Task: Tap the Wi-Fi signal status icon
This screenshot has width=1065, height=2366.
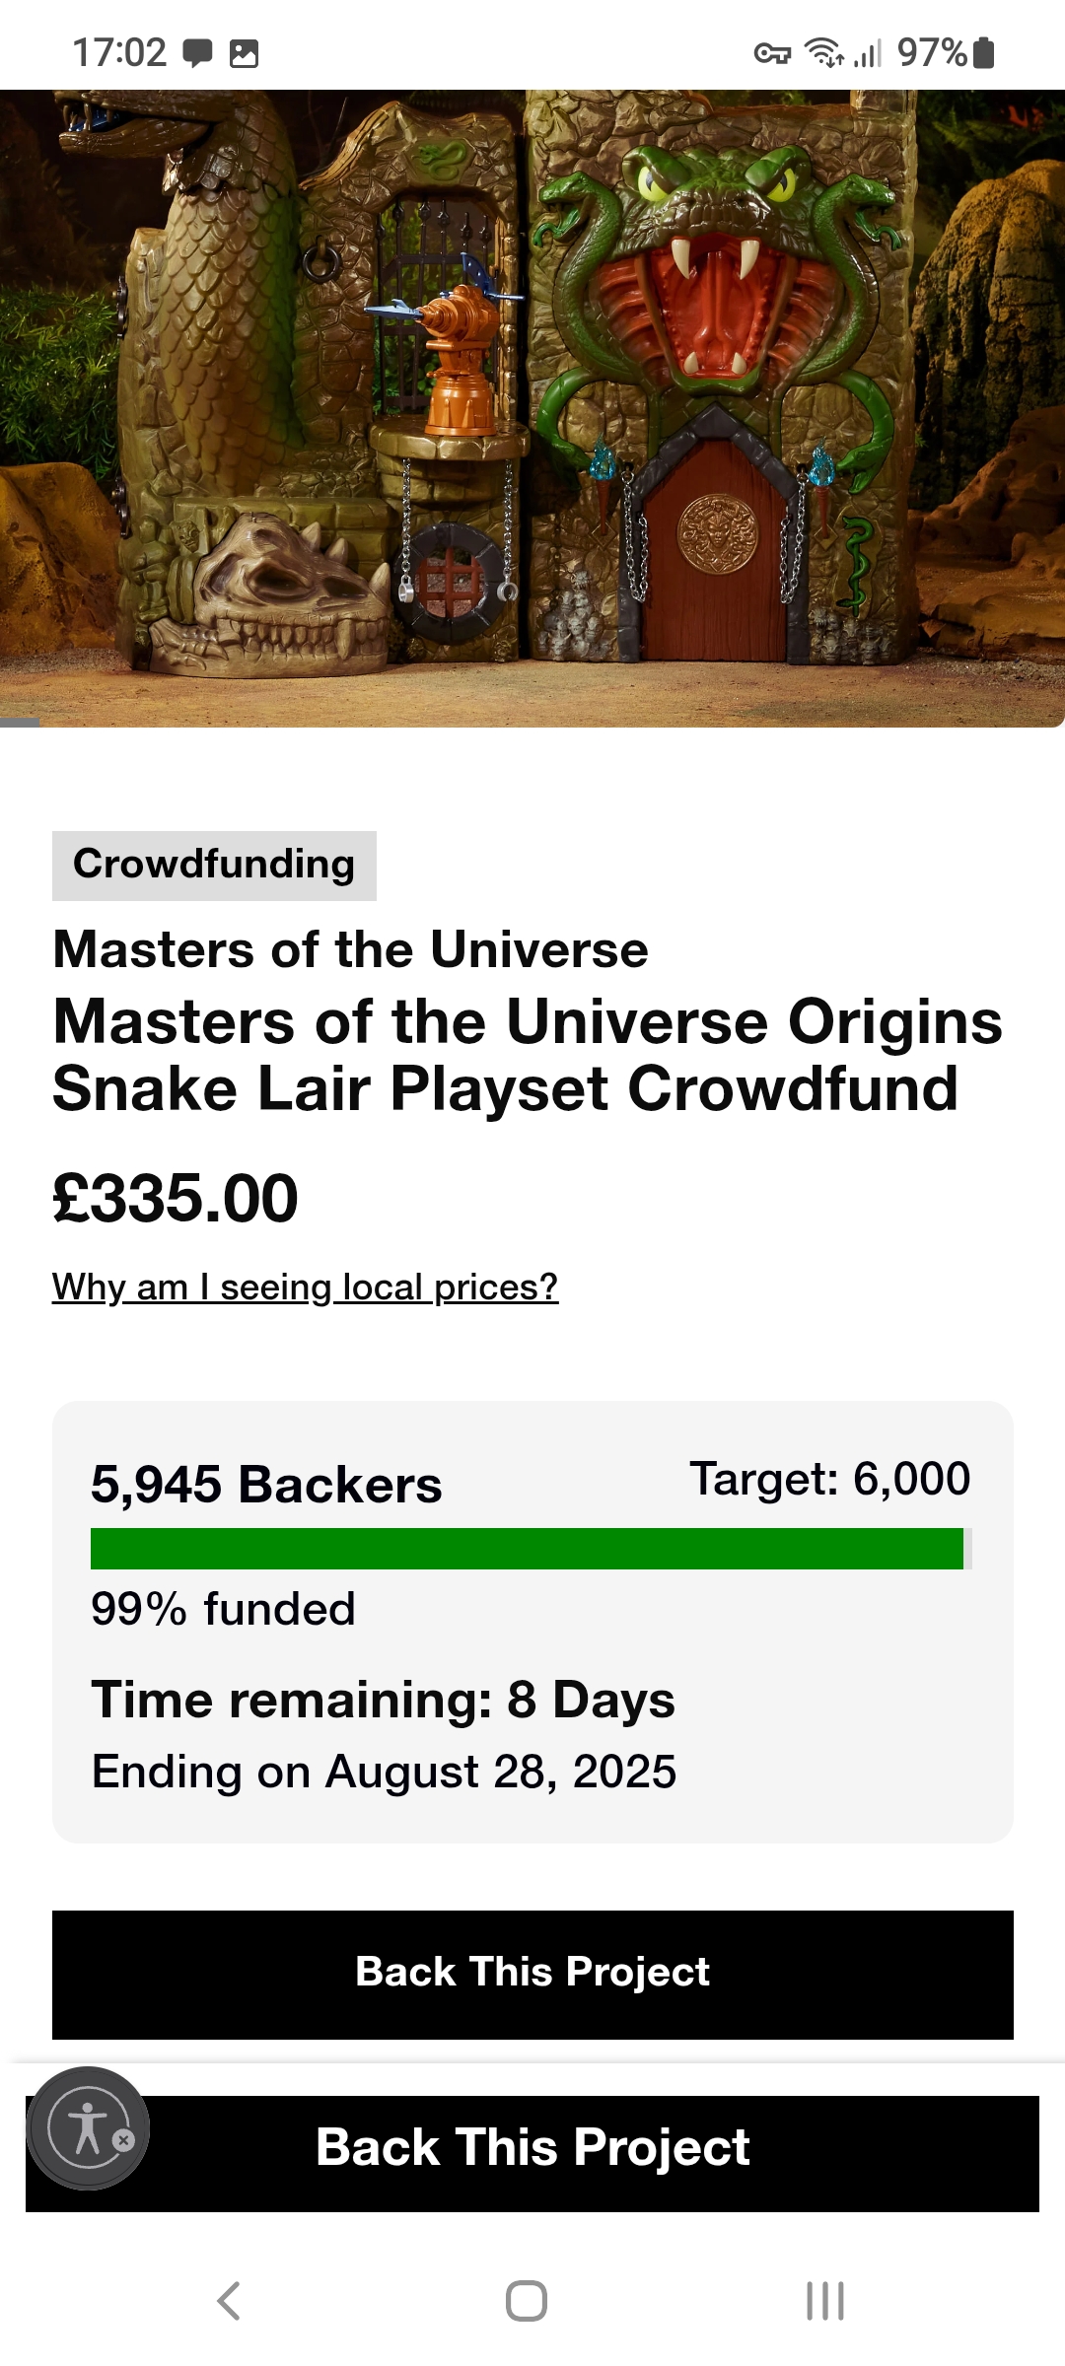Action: click(823, 51)
